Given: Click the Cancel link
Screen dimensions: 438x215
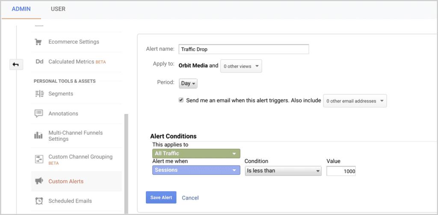Looking at the screenshot, I should click(190, 198).
